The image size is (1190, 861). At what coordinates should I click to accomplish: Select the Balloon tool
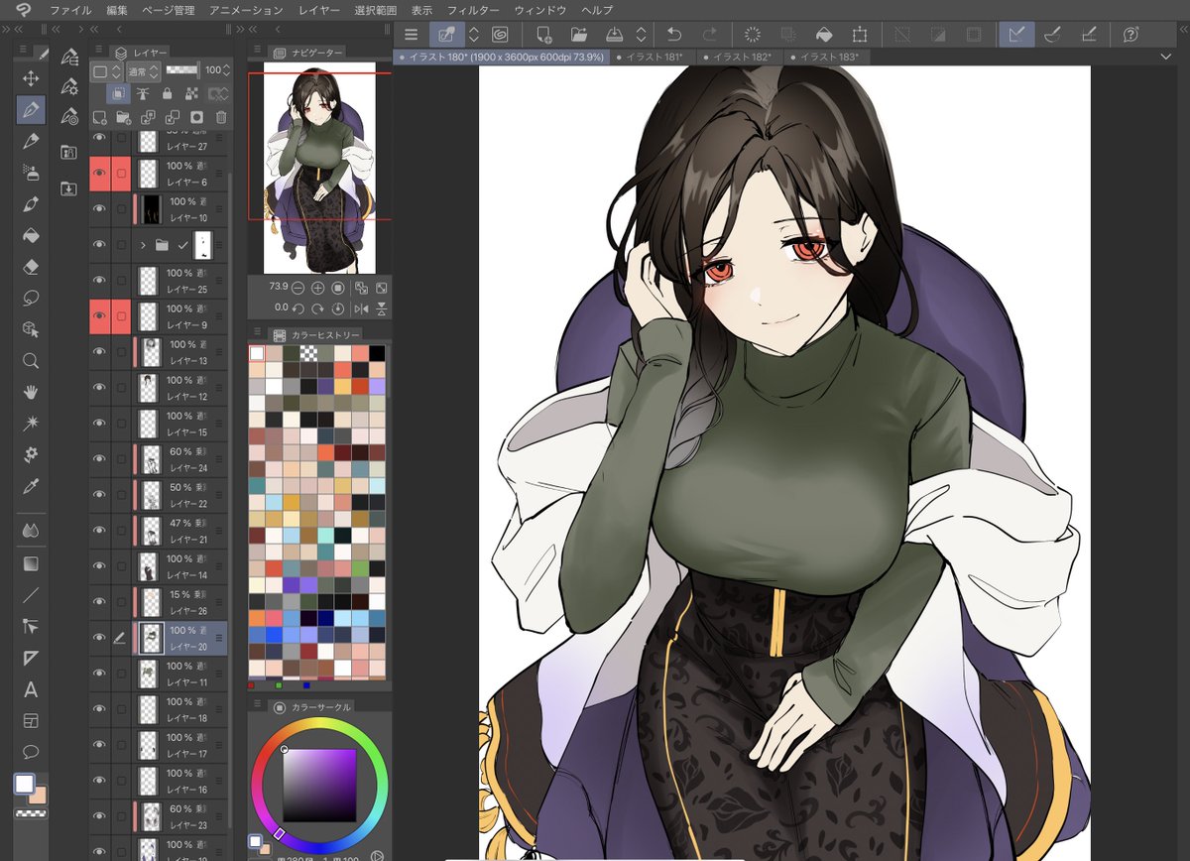tap(31, 752)
